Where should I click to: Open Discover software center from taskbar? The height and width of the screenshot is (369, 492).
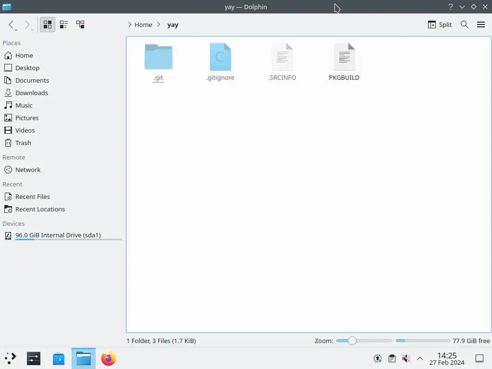[x=58, y=358]
